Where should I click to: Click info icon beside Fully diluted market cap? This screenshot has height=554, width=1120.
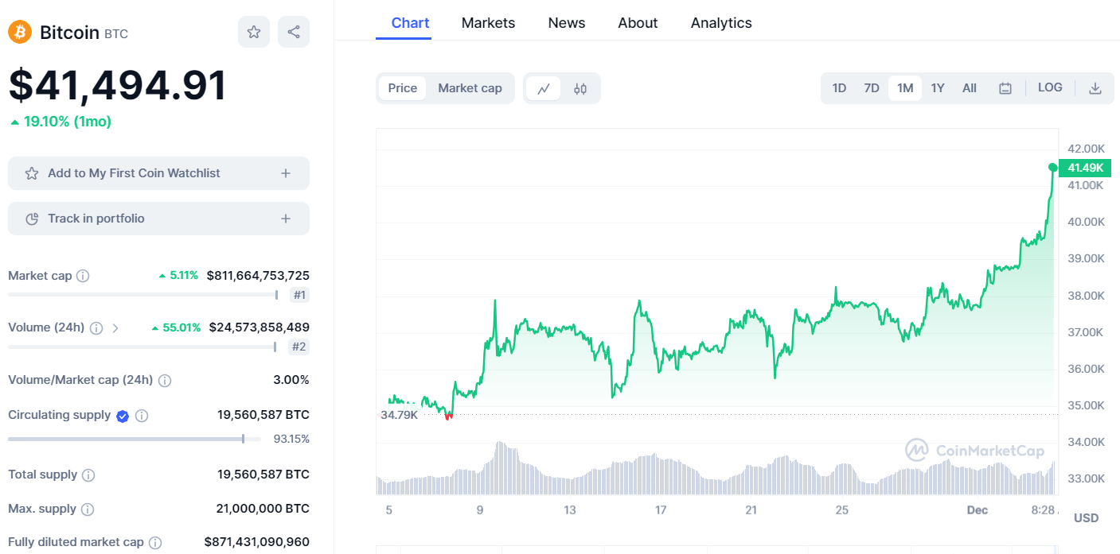[155, 543]
